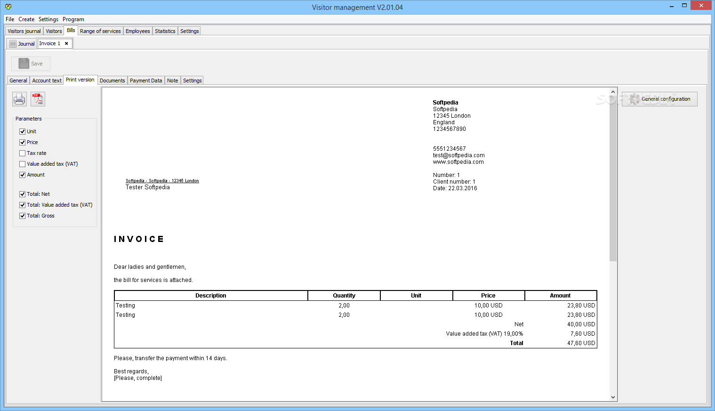715x411 pixels.
Task: Open the Payment Data tab
Action: [146, 81]
